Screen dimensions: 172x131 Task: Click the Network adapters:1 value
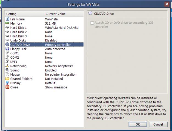[59, 66]
